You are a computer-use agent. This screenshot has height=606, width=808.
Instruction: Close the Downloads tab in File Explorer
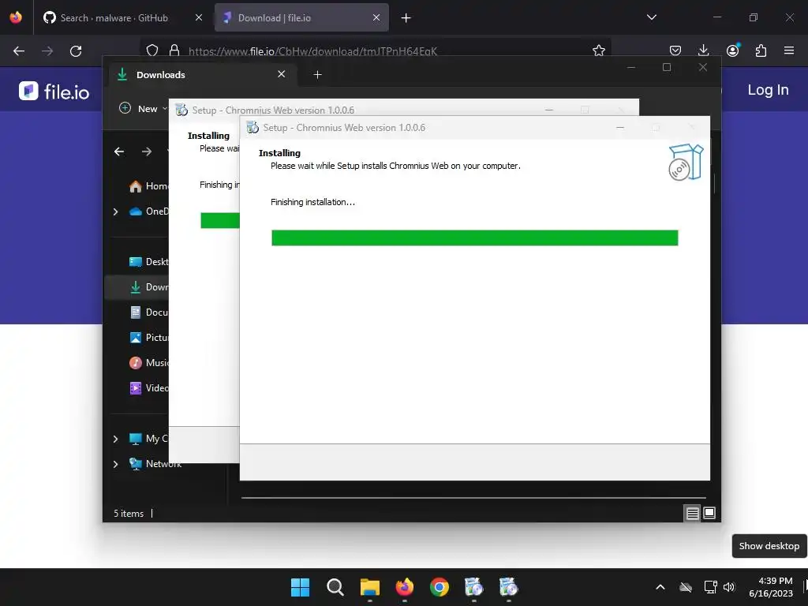[282, 74]
